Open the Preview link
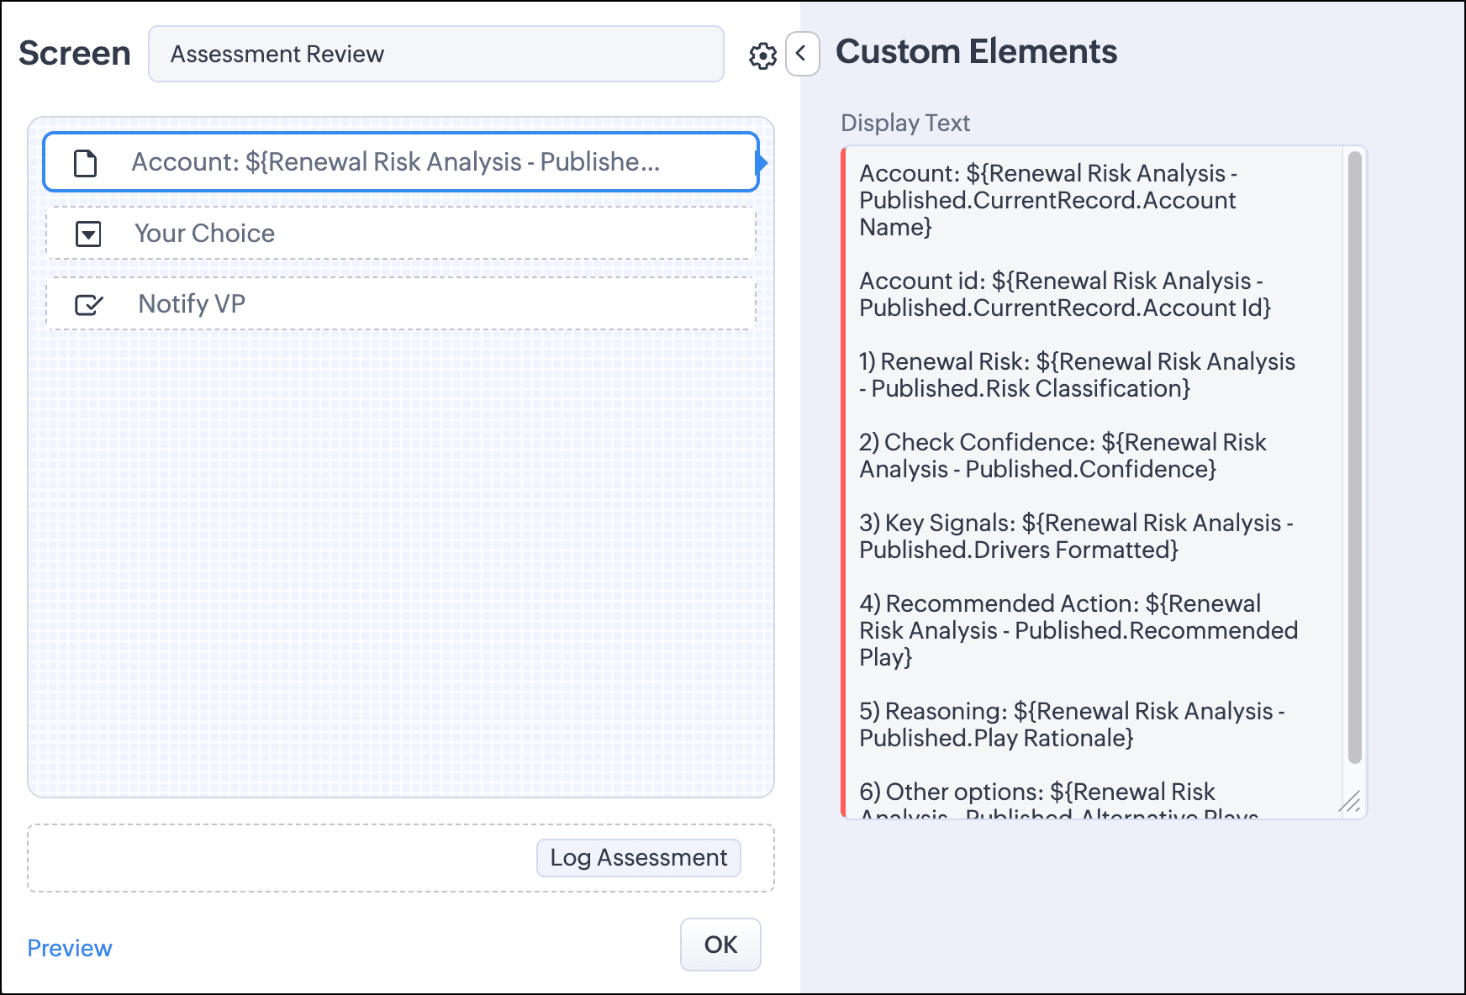 coord(70,948)
